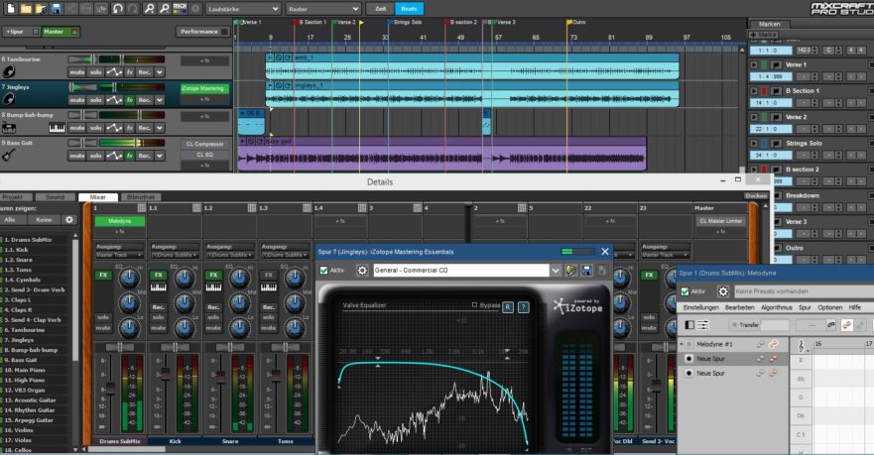The image size is (874, 455).
Task: Toggle automation icon on Tambourine track
Action: (114, 72)
